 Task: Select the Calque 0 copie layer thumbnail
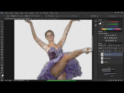click(x=102, y=58)
